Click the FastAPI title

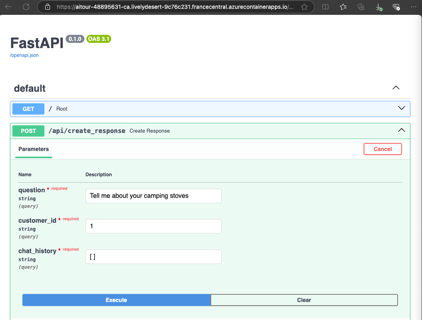click(37, 43)
